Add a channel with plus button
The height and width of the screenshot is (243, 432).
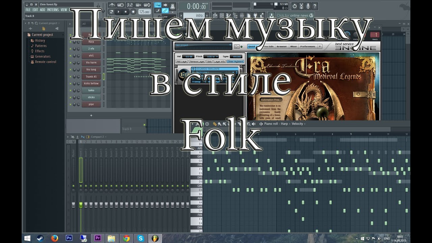click(x=91, y=115)
